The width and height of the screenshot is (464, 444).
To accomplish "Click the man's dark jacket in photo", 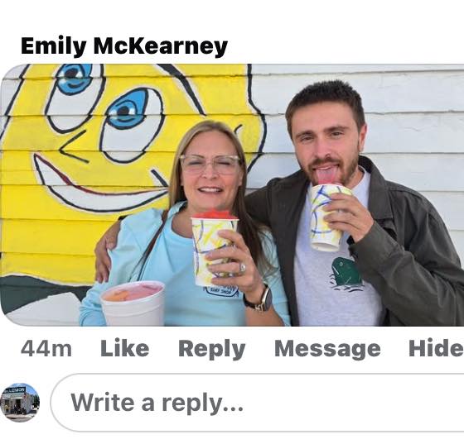I will click(384, 245).
